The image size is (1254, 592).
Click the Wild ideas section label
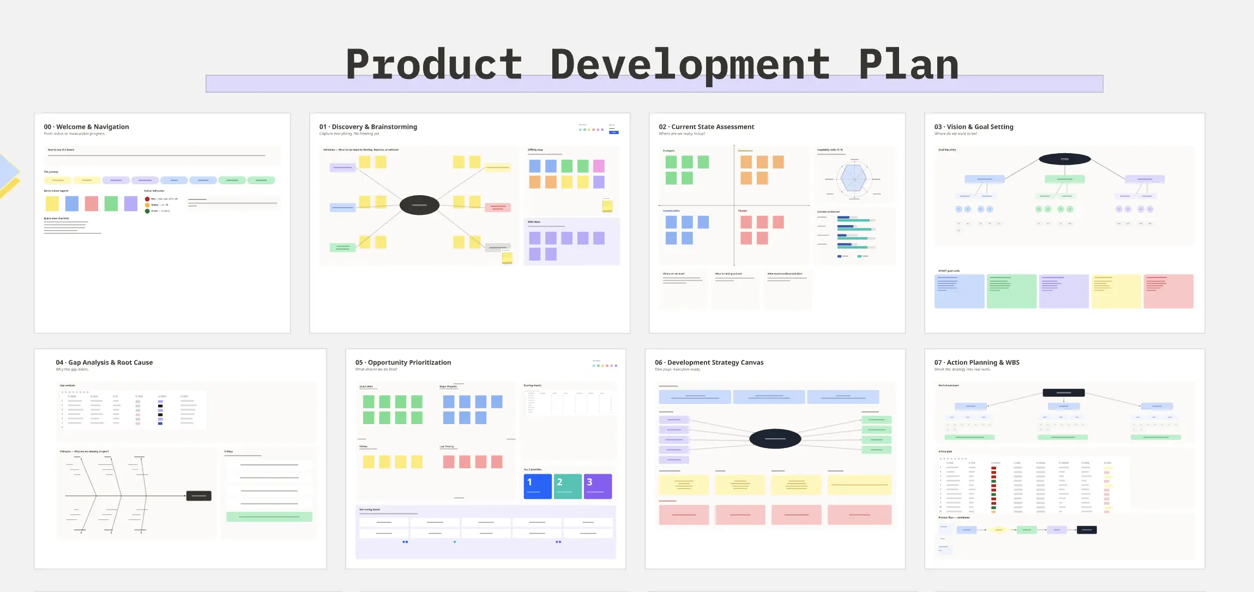click(x=534, y=222)
